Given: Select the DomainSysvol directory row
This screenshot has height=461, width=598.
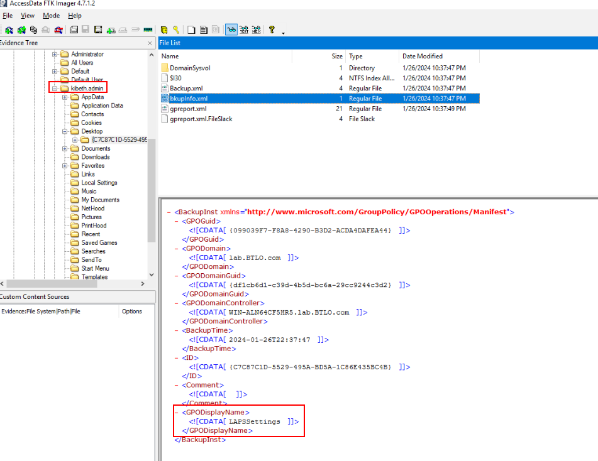Looking at the screenshot, I should 319,68.
